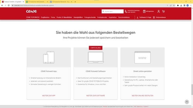Open the browser extensions puzzle icon
Image resolution: width=193 pixels, height=108 pixels.
point(178,5)
